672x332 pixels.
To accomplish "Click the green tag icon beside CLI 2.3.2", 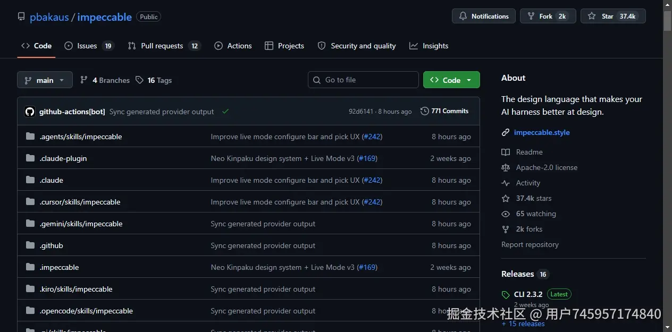I will (506, 295).
